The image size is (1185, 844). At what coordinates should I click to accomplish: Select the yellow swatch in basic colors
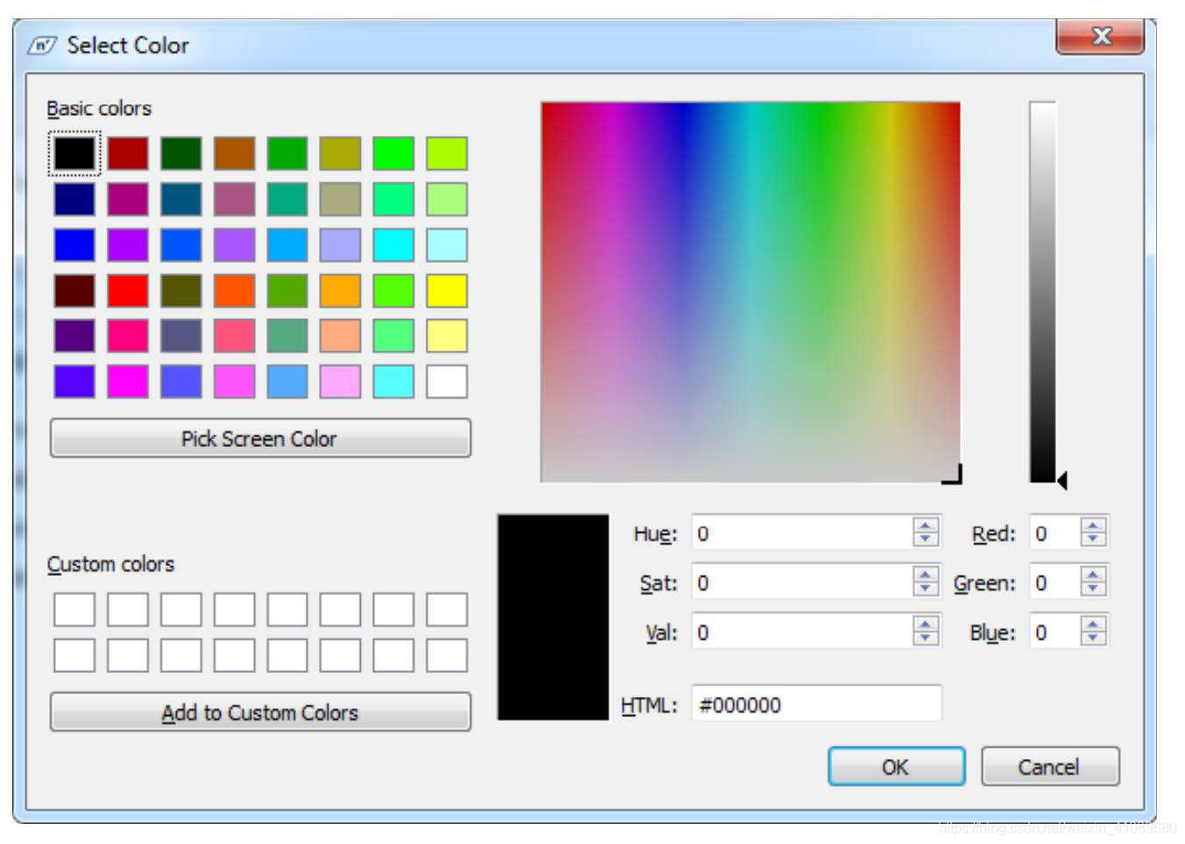click(448, 289)
